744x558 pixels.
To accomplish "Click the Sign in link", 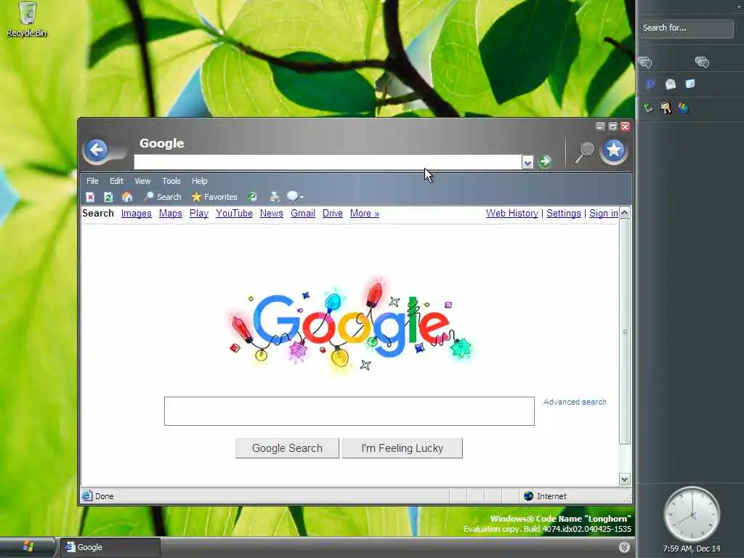I will 604,214.
